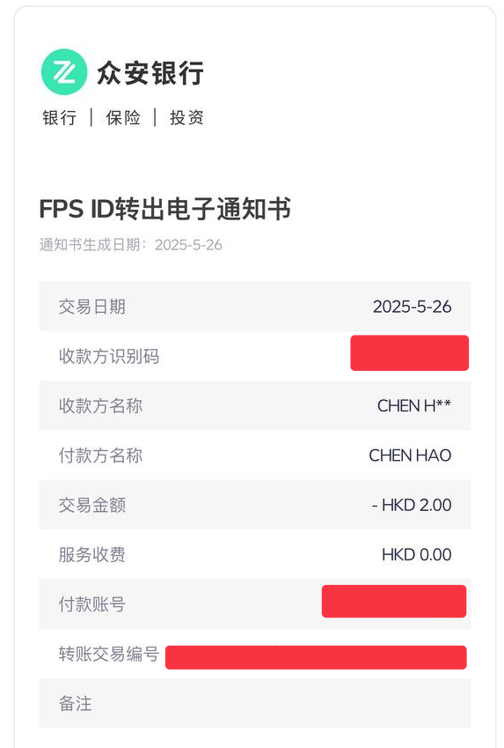Click the 交易金额 label
Screen dimensions: 504x748
coord(92,505)
